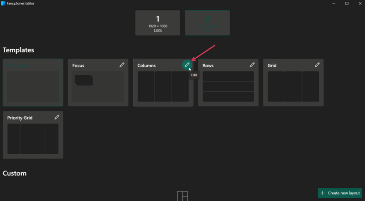
Task: Click the FancyZones Editor title bar icon
Action: point(4,3)
